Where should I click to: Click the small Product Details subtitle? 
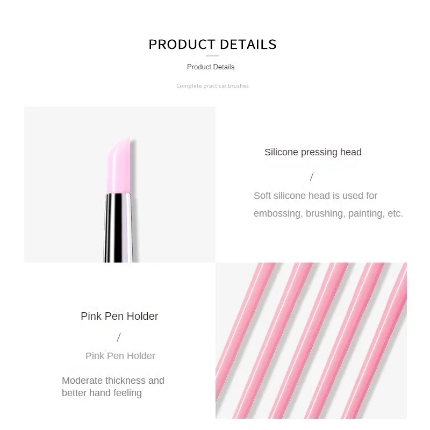click(211, 67)
